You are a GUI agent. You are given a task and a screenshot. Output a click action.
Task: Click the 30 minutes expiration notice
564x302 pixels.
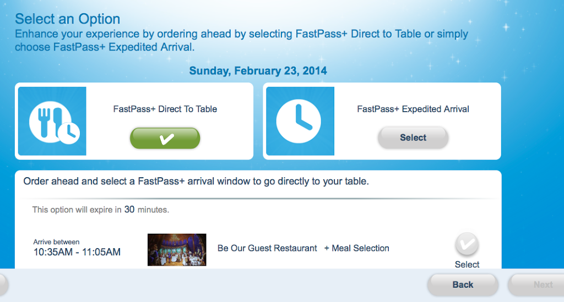(101, 210)
